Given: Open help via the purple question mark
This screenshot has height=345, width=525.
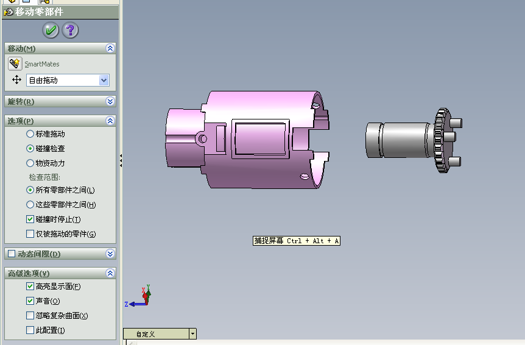Looking at the screenshot, I should [x=70, y=30].
